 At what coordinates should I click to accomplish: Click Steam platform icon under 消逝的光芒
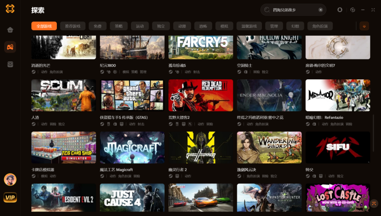click(x=33, y=72)
